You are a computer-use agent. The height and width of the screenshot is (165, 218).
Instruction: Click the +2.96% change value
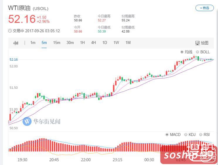(x=43, y=22)
